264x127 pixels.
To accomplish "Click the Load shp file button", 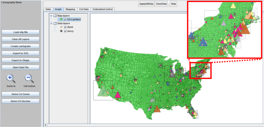I will (20, 32).
